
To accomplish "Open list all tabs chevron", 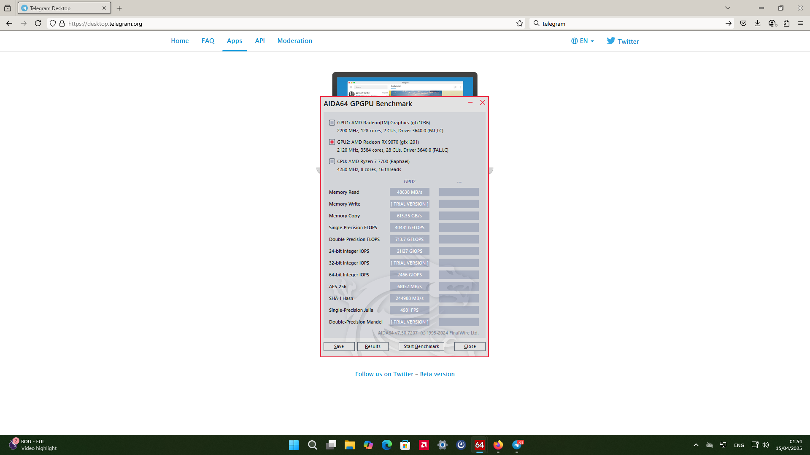I will click(728, 8).
